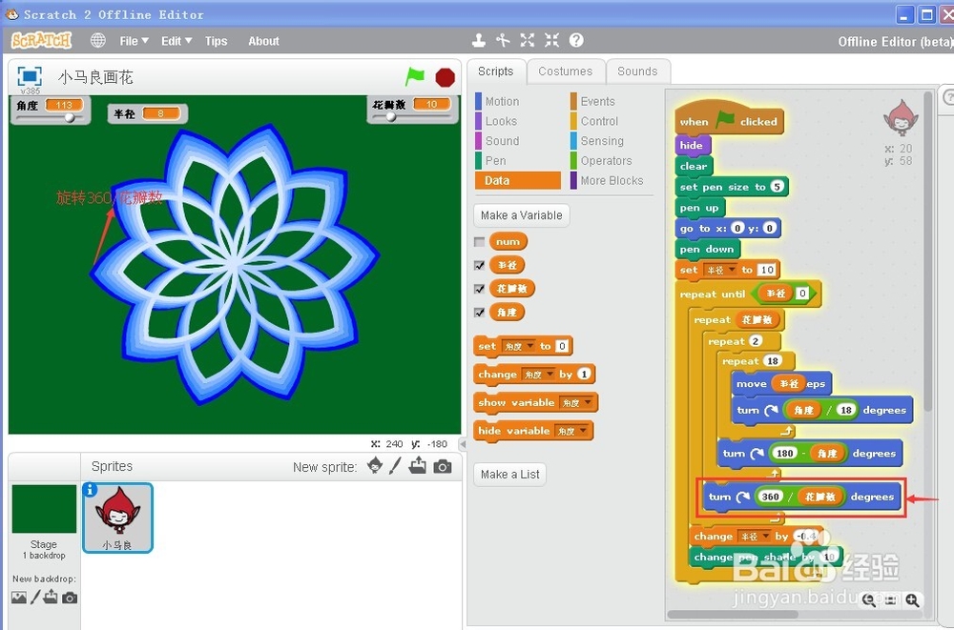This screenshot has width=954, height=630.
Task: Uncheck the 半径 variable checkbox
Action: 478,265
